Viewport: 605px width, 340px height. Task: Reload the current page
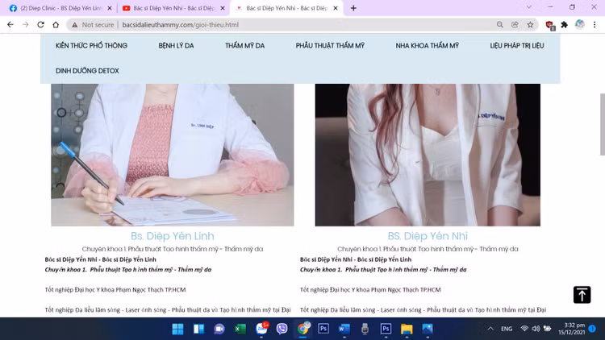point(40,25)
